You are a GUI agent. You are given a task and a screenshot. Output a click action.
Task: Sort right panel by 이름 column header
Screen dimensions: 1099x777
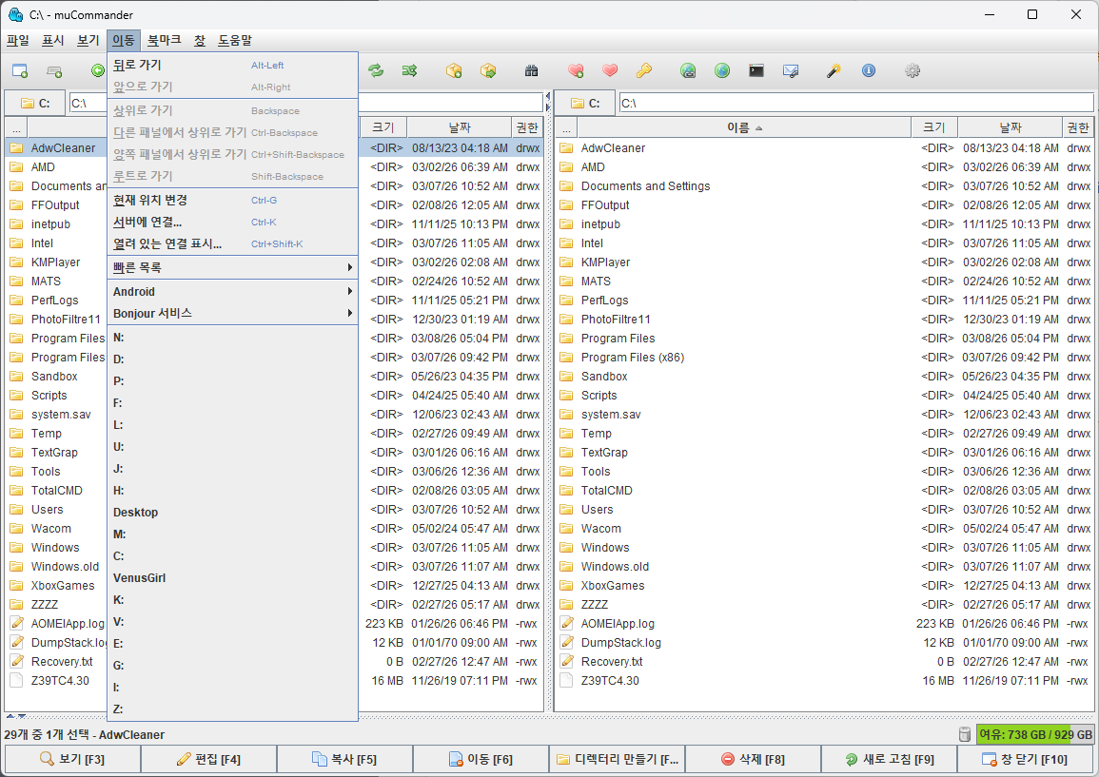click(744, 127)
